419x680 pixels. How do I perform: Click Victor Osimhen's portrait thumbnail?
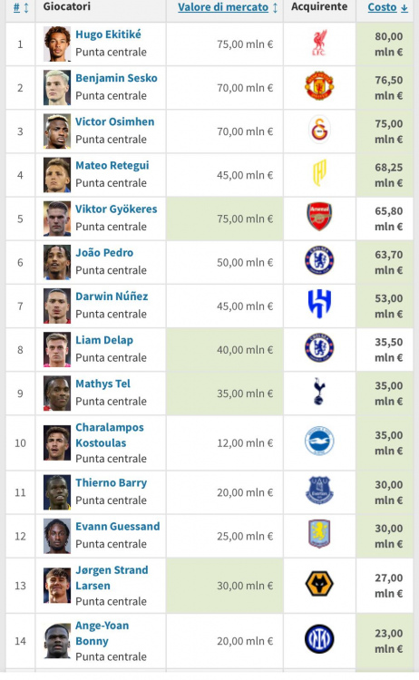pos(57,131)
